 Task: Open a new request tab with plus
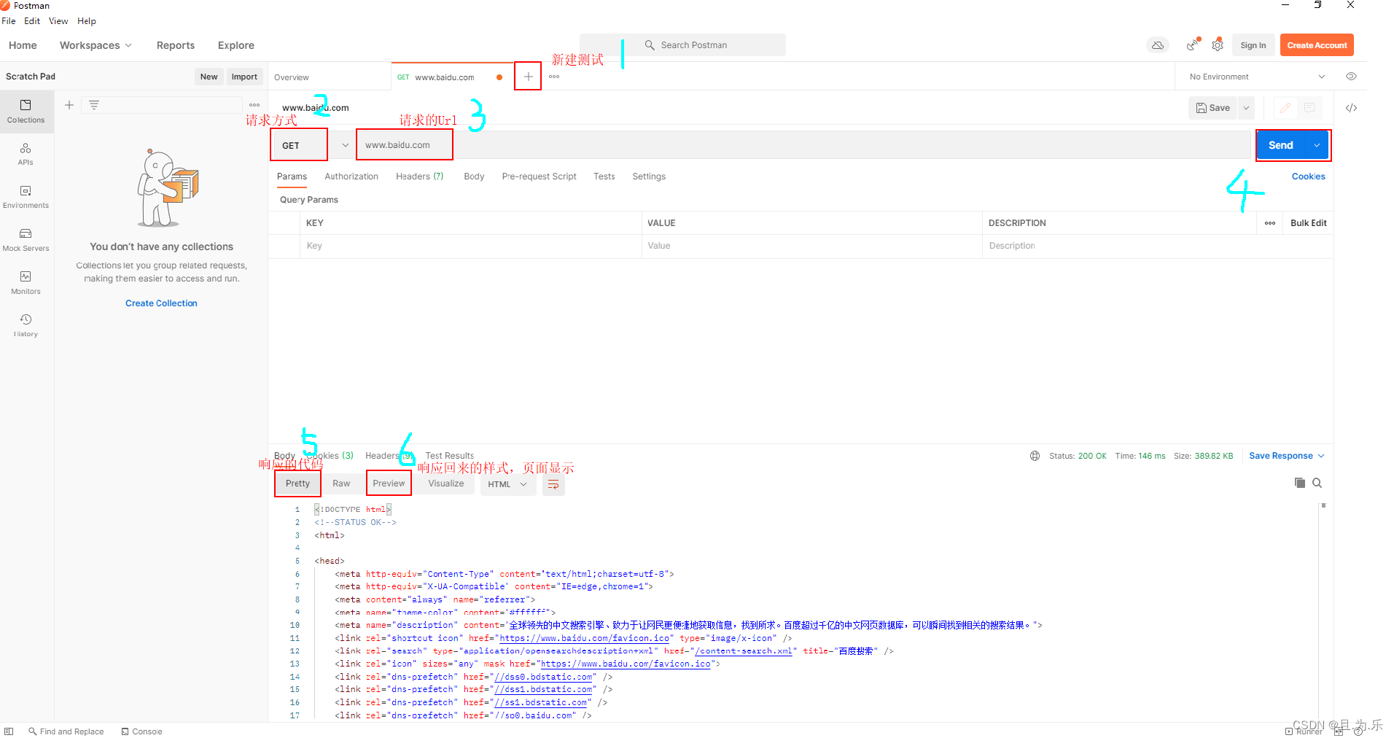pyautogui.click(x=528, y=77)
